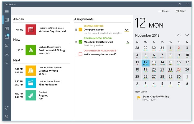Image resolution: width=194 pixels, height=124 pixels.
Task: Click the A grade on Molecular Structure Quiz
Action: click(x=128, y=42)
